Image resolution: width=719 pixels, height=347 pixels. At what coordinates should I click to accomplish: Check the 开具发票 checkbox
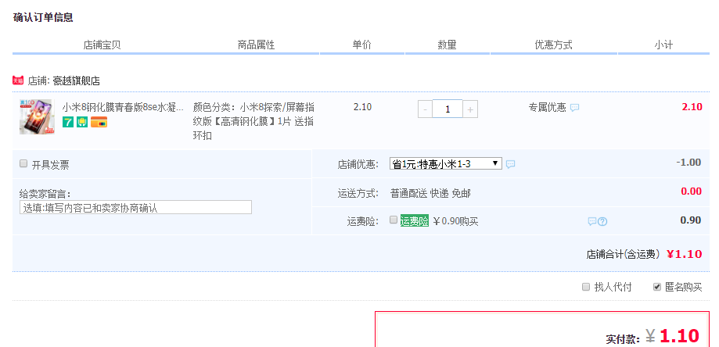tap(23, 163)
